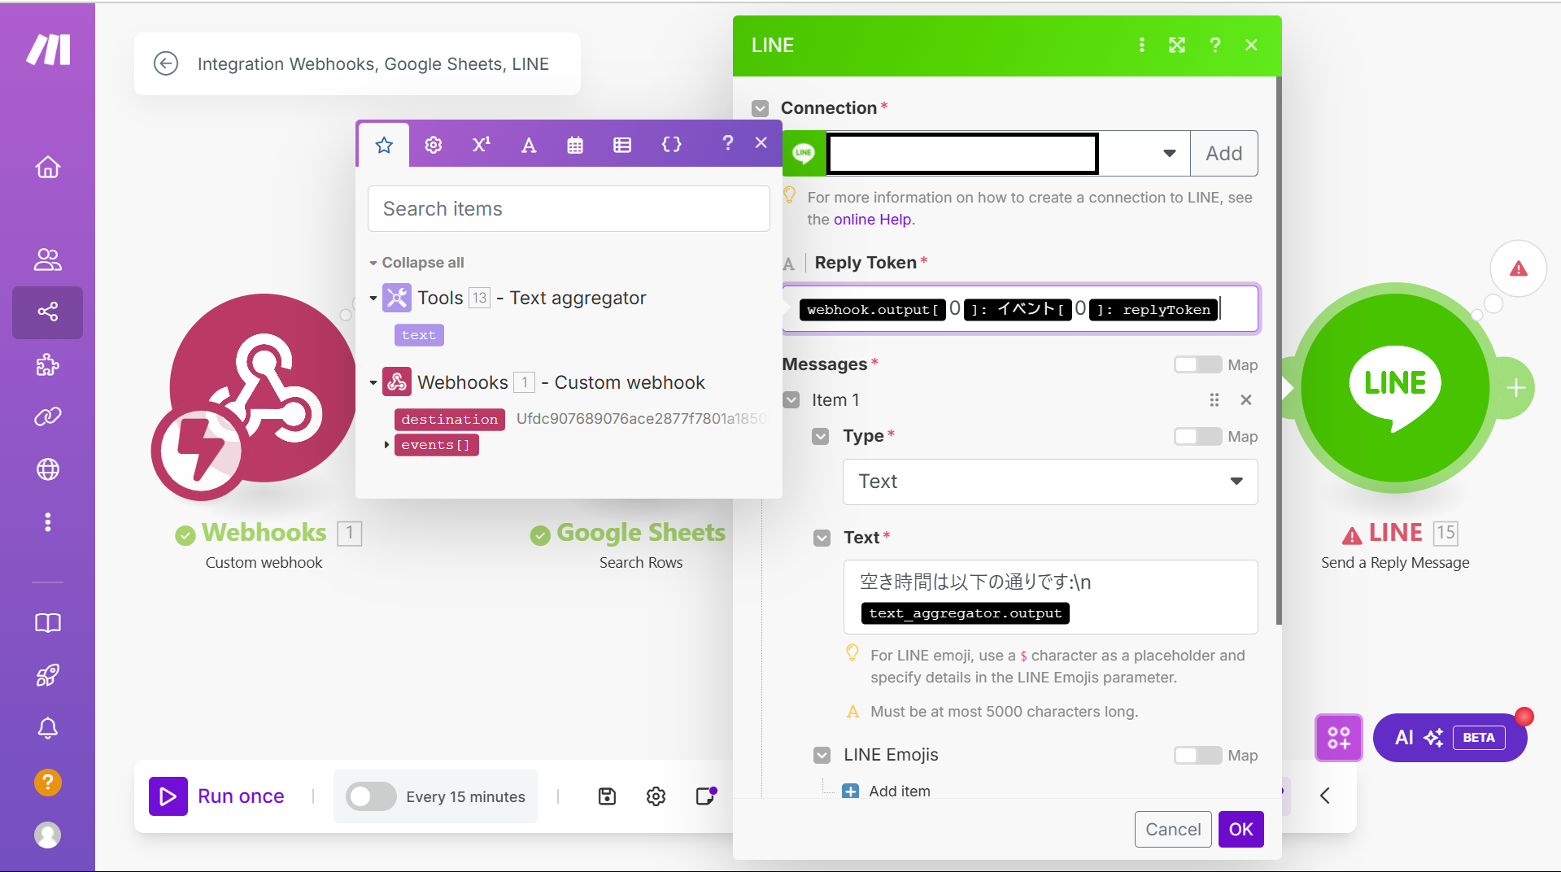Click the LINE module warning triangle bubble
1561x872 pixels.
1519,268
